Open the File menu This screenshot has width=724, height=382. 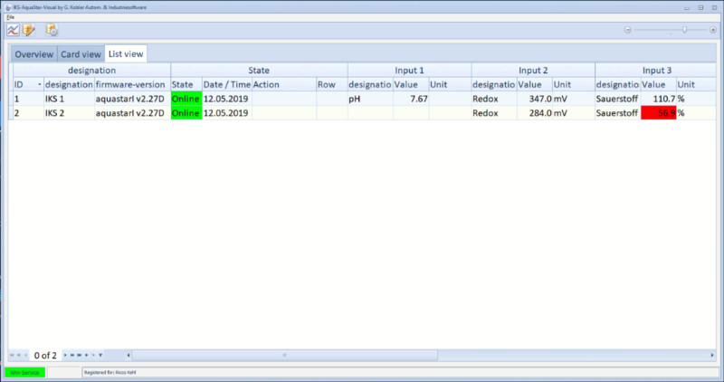tap(10, 17)
